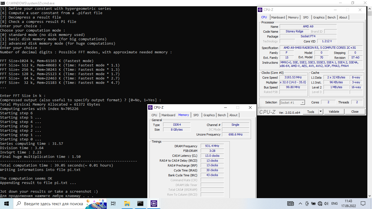Select Bench tab in the CPU-Z Memory timings window

coord(222,115)
